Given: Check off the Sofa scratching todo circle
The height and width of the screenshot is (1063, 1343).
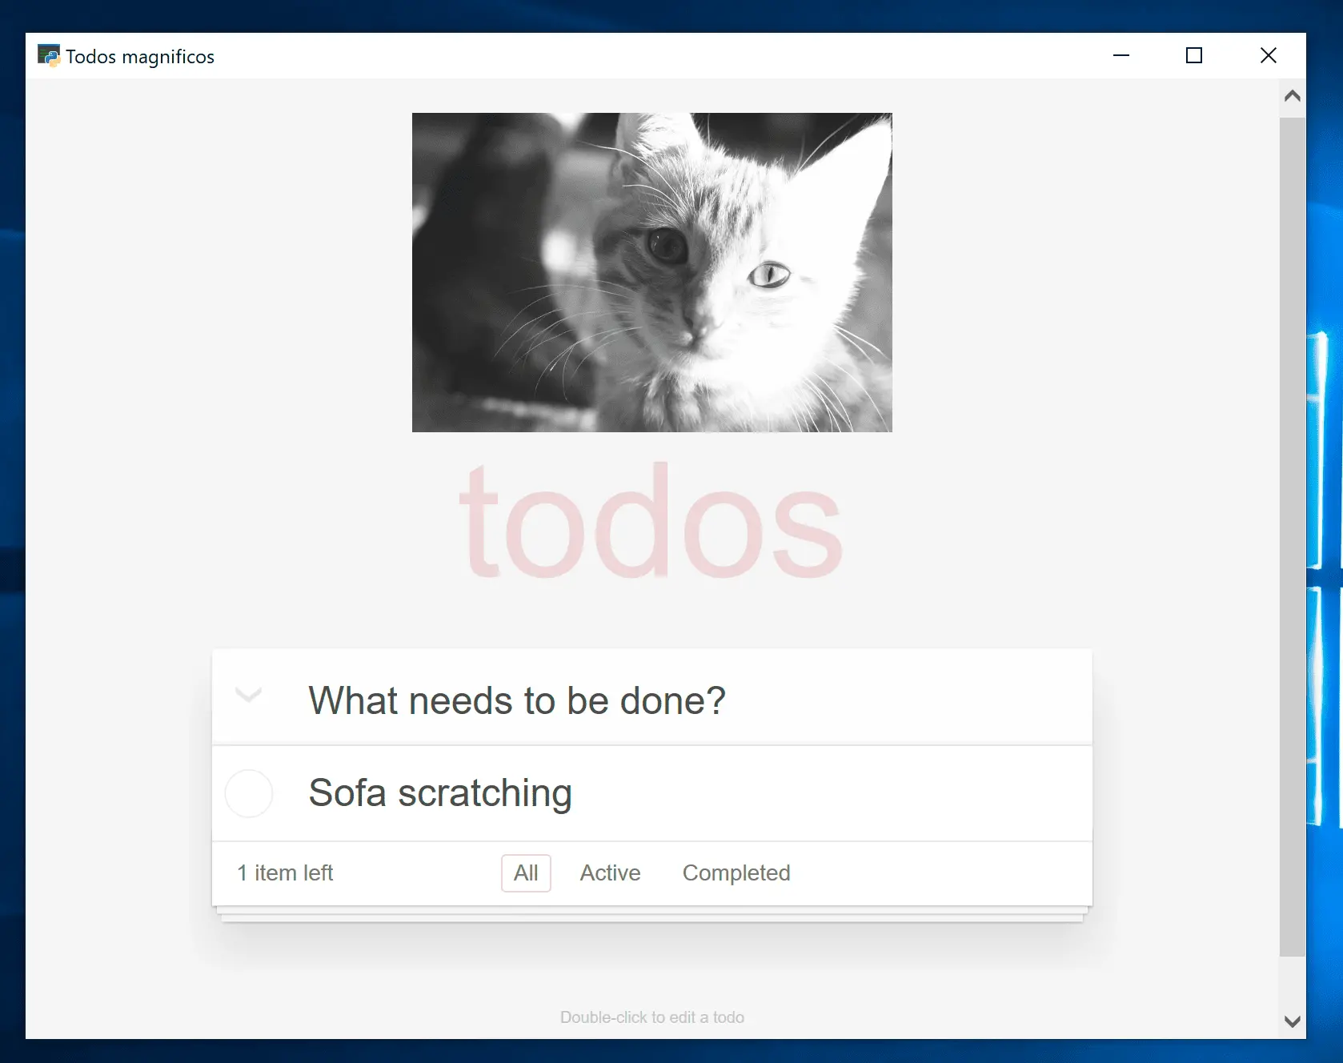Looking at the screenshot, I should [x=249, y=793].
